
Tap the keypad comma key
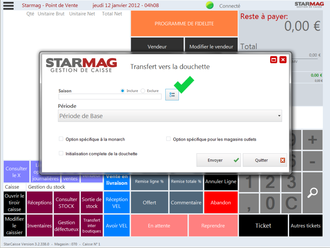(x=249, y=203)
